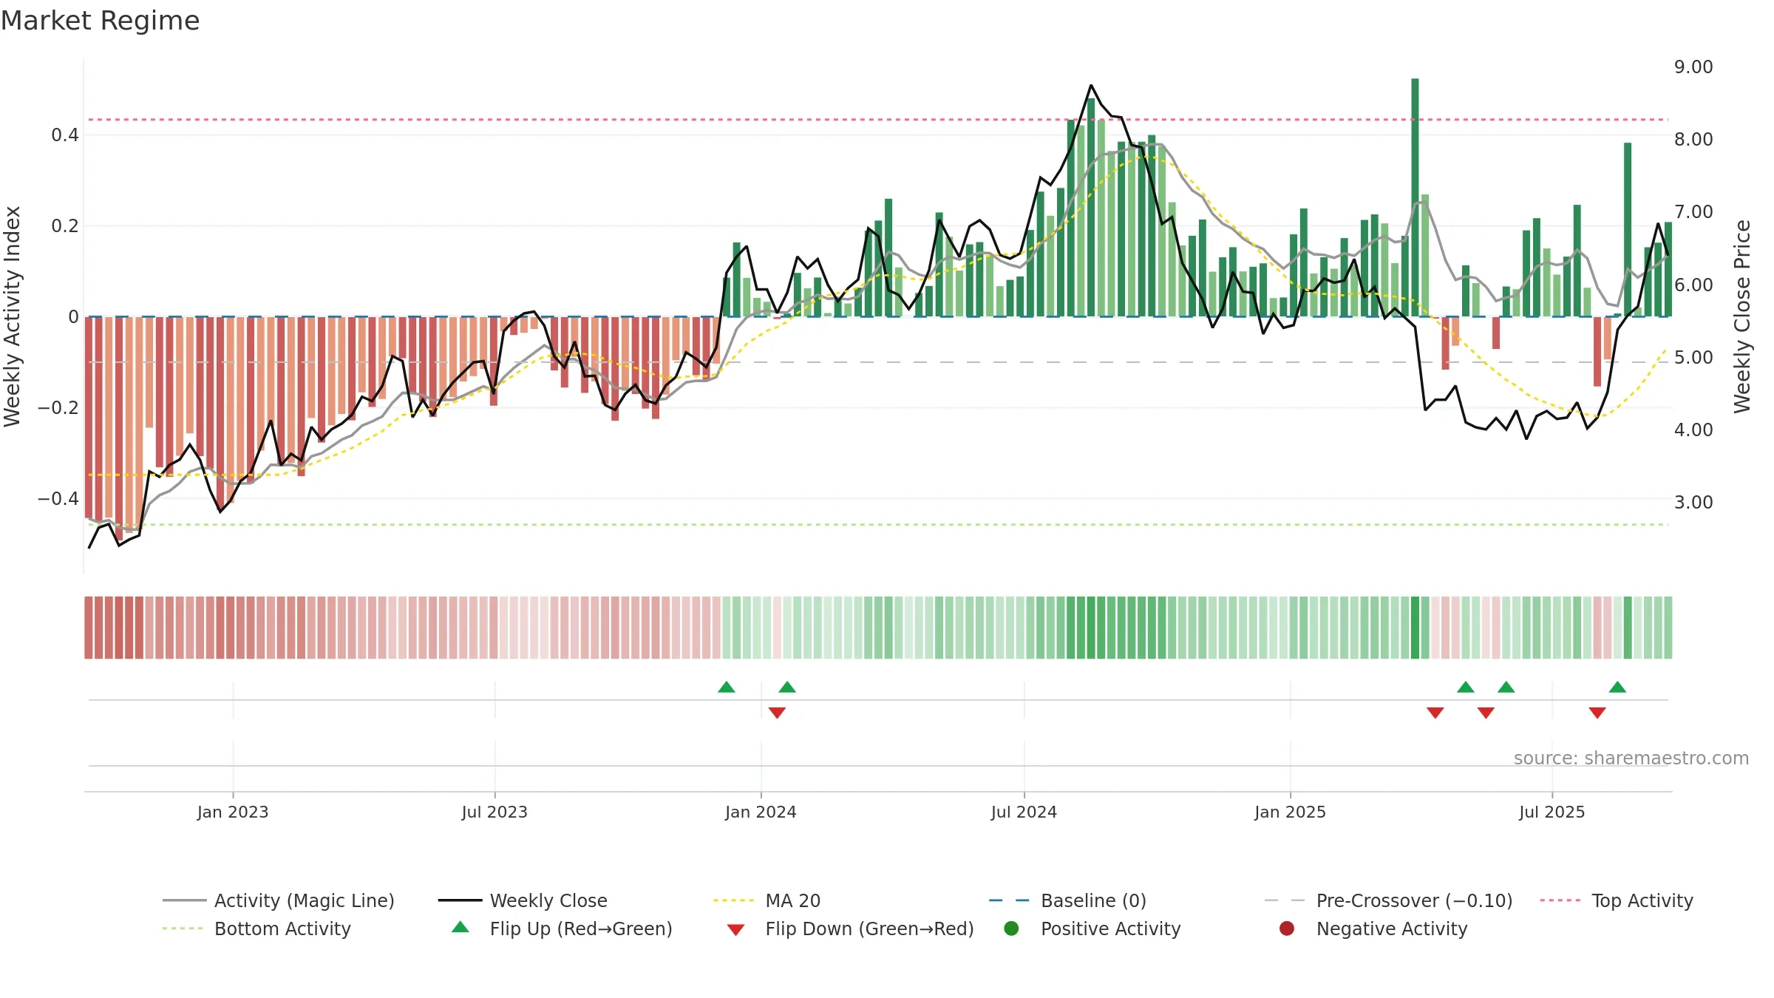Viewport: 1774px width, 998px height.
Task: Click the Positive Activity green circle icon
Action: (x=1011, y=928)
